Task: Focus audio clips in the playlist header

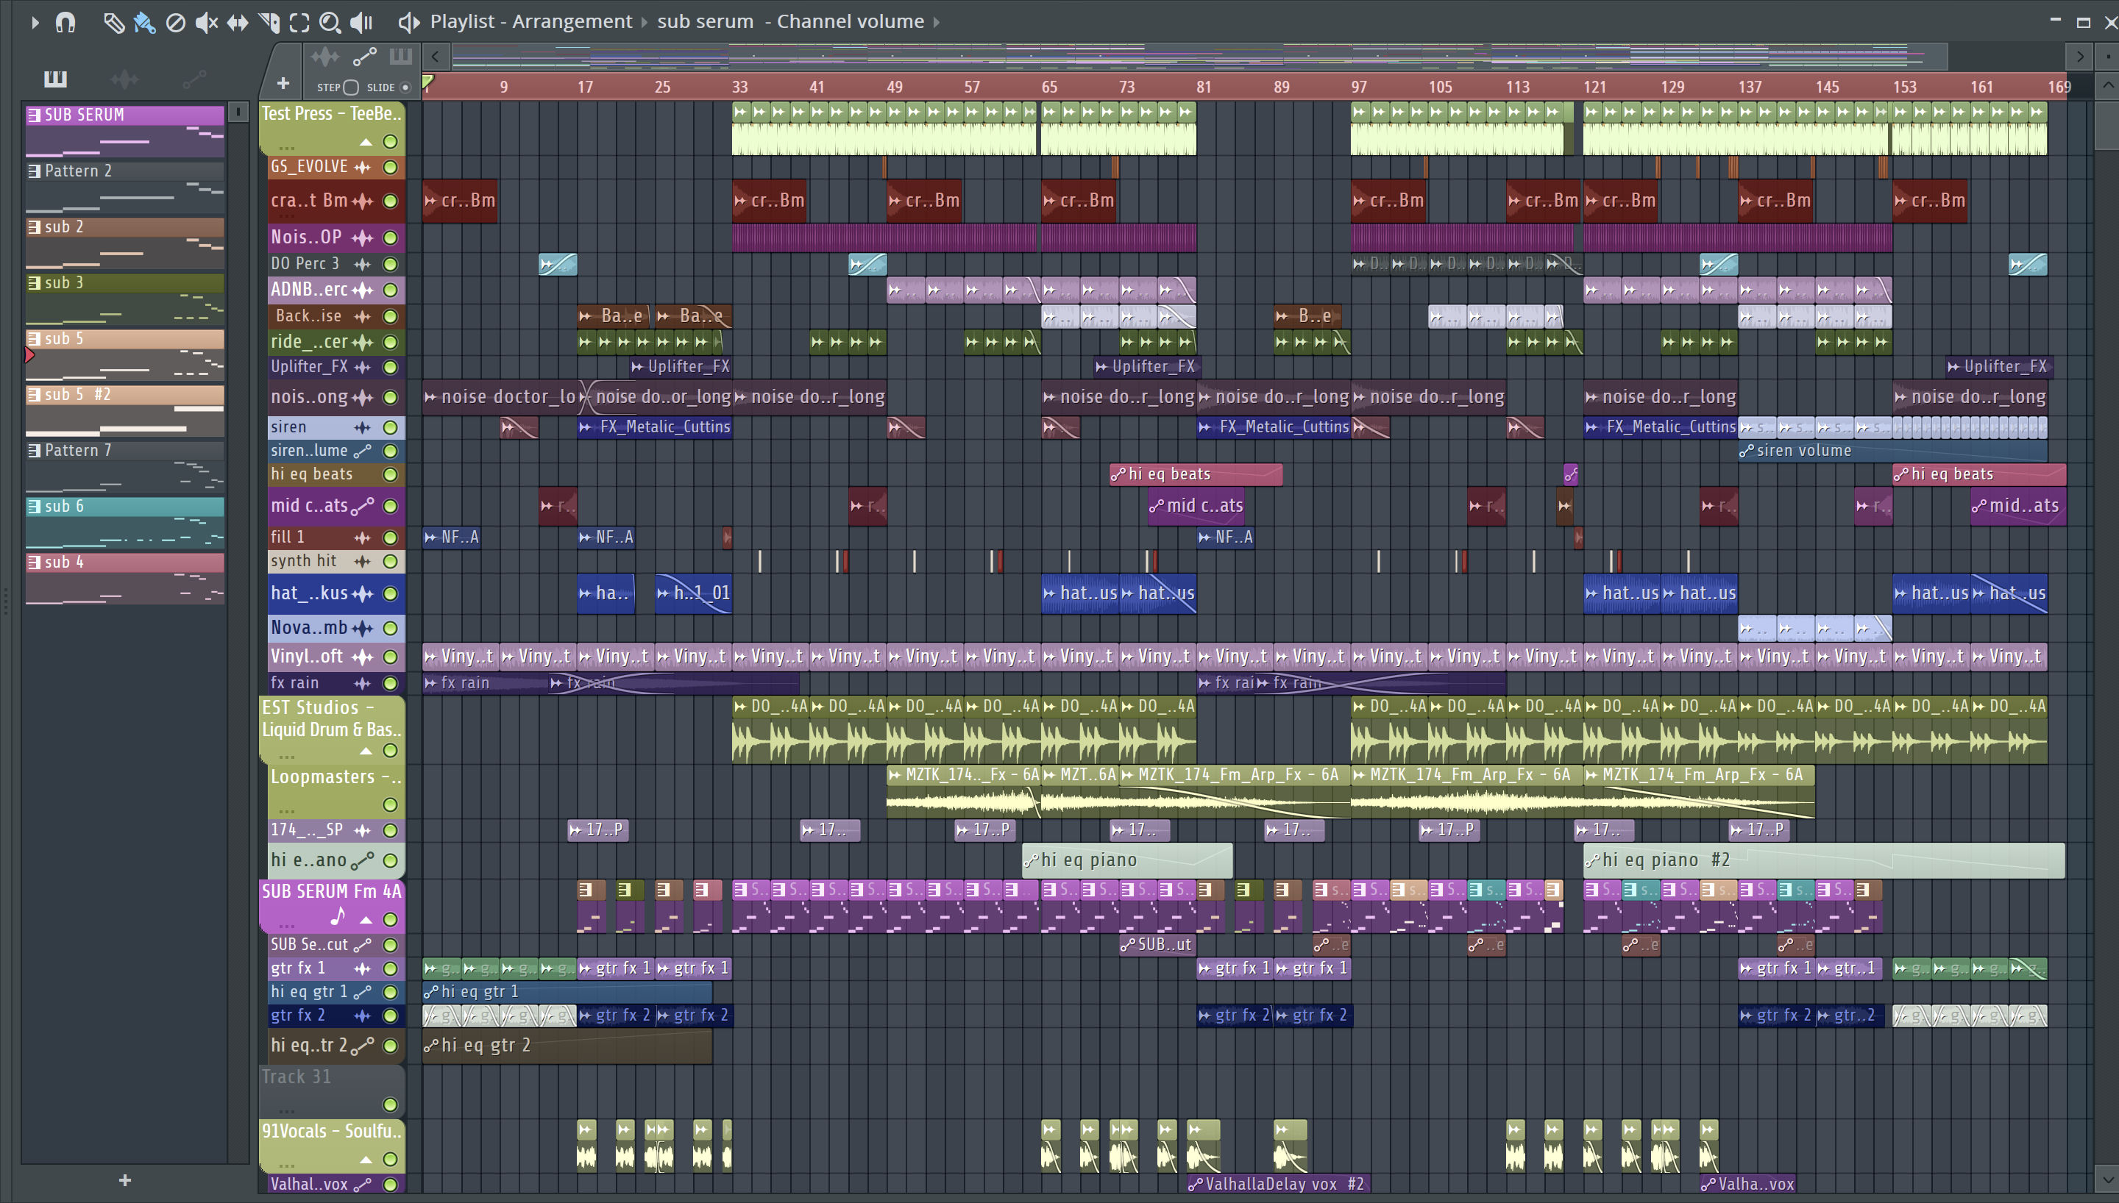Action: pos(324,57)
